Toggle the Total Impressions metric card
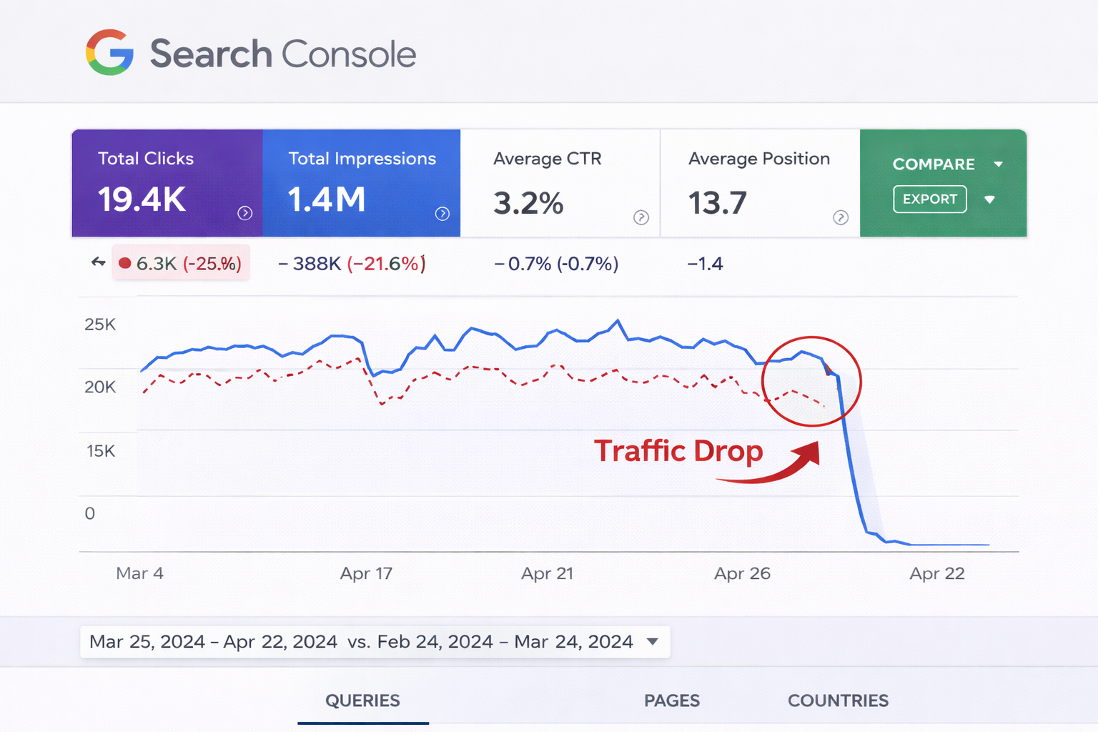Viewport: 1098px width, 732px height. point(361,182)
